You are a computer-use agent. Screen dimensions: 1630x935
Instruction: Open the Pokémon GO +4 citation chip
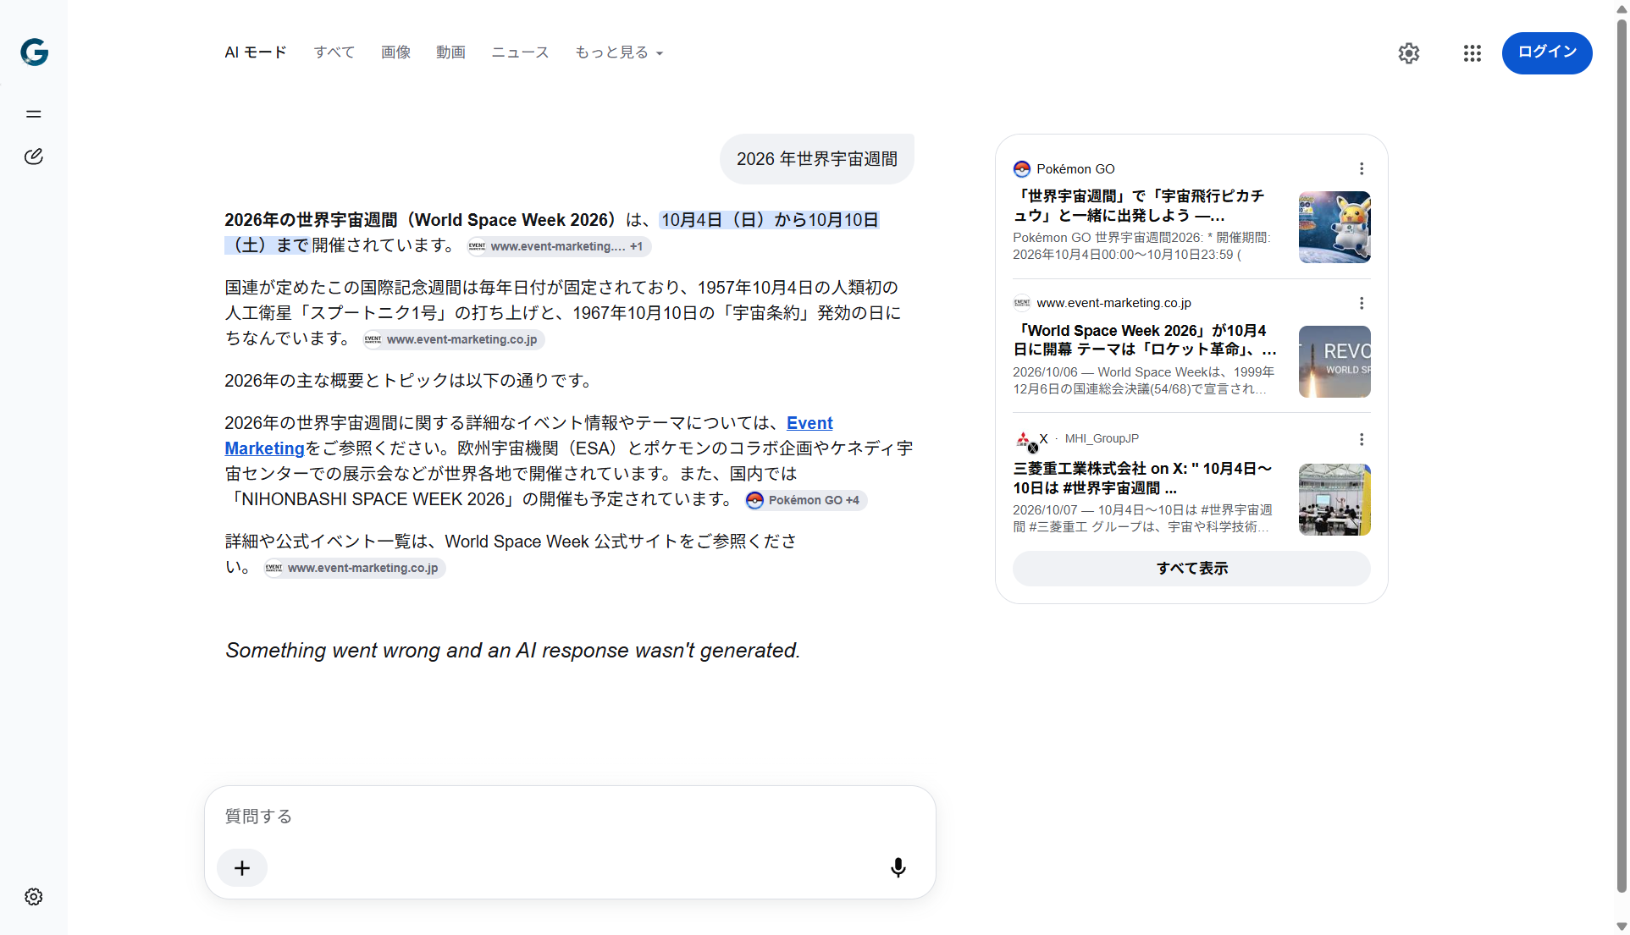click(x=805, y=500)
